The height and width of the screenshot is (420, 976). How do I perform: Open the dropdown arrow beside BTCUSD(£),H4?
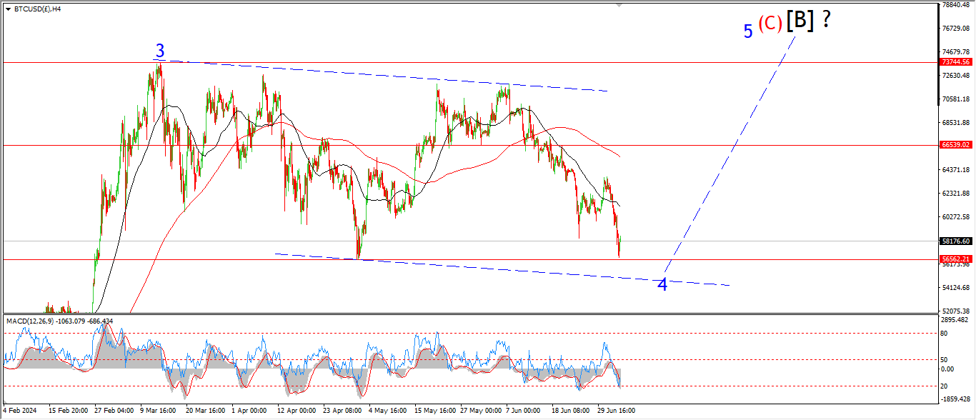[x=8, y=9]
